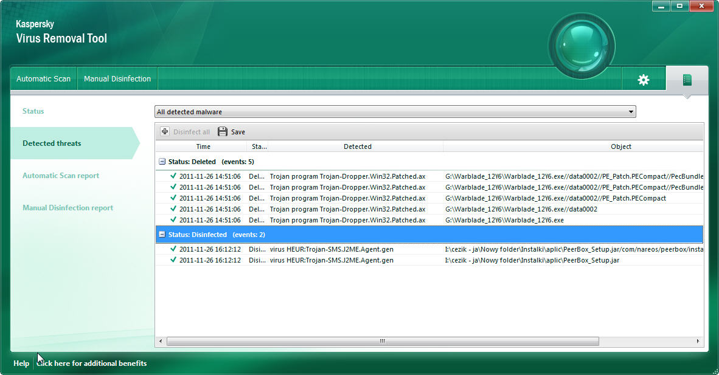The height and width of the screenshot is (375, 719).
Task: Select the G:\Warblade_12Y6\Warblade_12Y6.exe//data0002 object path
Action: coord(521,209)
